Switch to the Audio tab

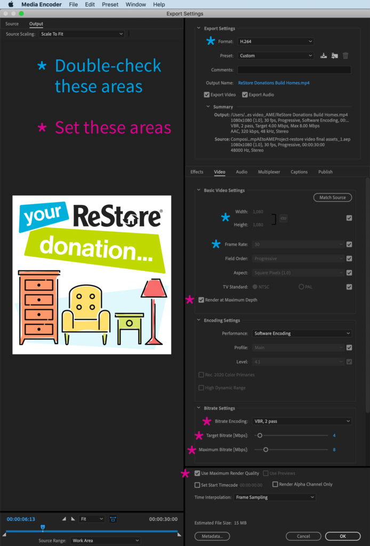(x=242, y=172)
